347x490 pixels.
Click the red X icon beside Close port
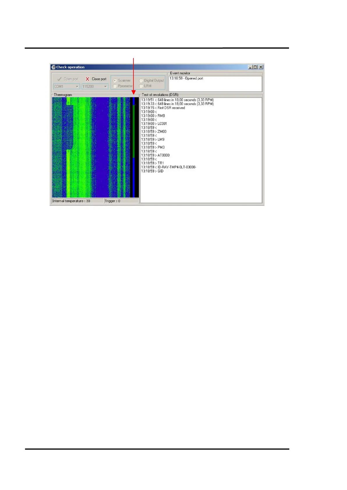[87, 79]
